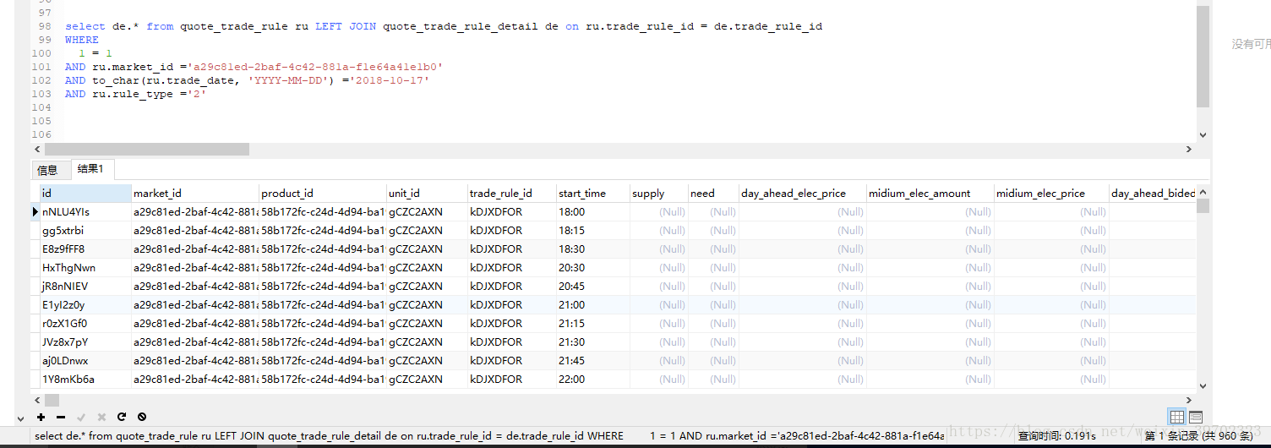Screen dimensions: 1271x448
Task: Click the record count 共 960 条 status entry
Action: click(x=1198, y=436)
